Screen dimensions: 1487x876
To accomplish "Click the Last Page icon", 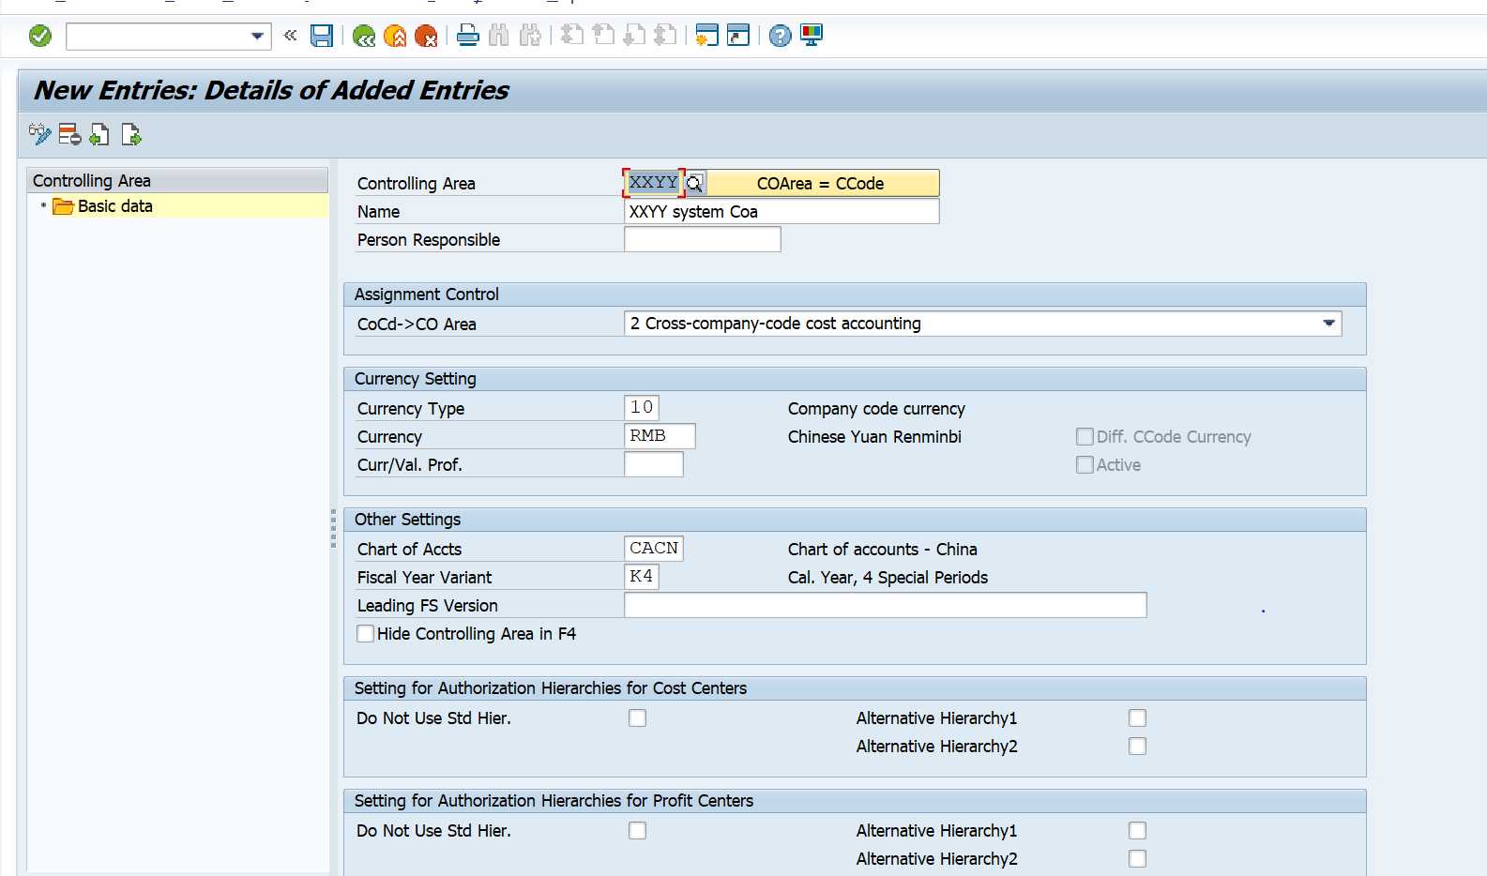I will coord(665,36).
